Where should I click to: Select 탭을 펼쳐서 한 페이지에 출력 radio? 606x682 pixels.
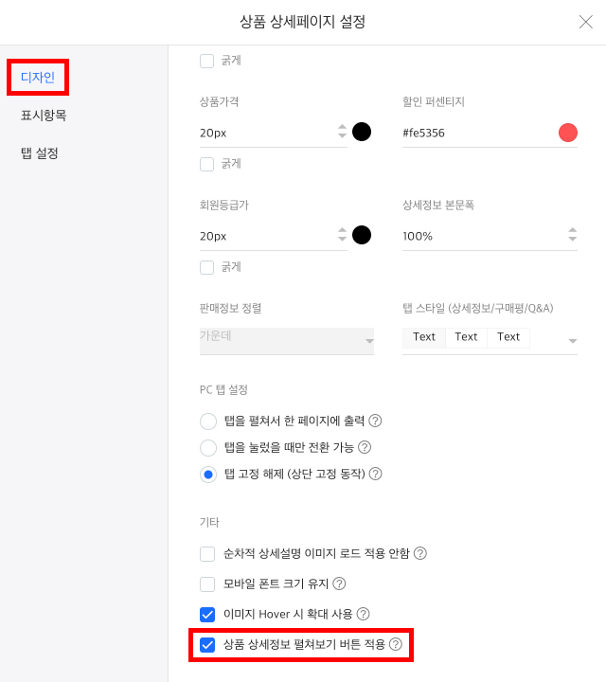coord(208,421)
